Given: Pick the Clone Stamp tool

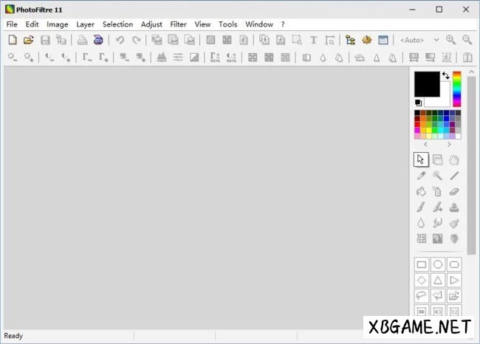Looking at the screenshot, I should pyautogui.click(x=455, y=207).
